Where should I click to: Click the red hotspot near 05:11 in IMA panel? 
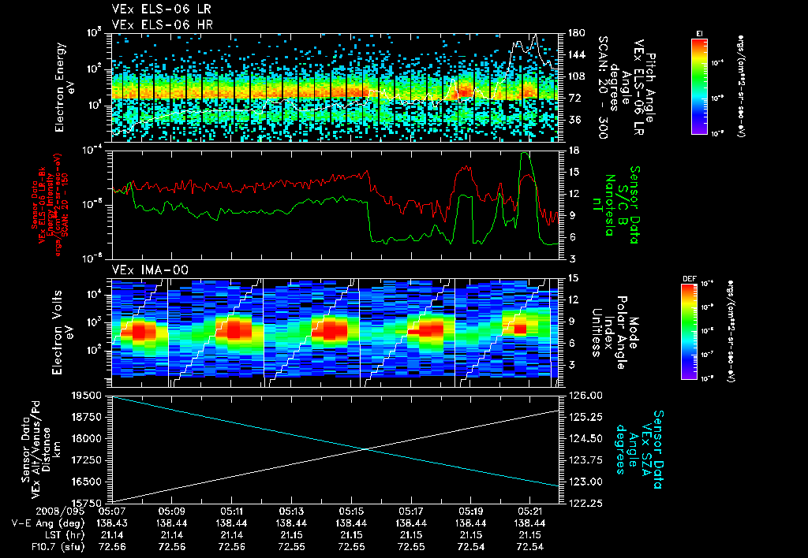tap(234, 330)
